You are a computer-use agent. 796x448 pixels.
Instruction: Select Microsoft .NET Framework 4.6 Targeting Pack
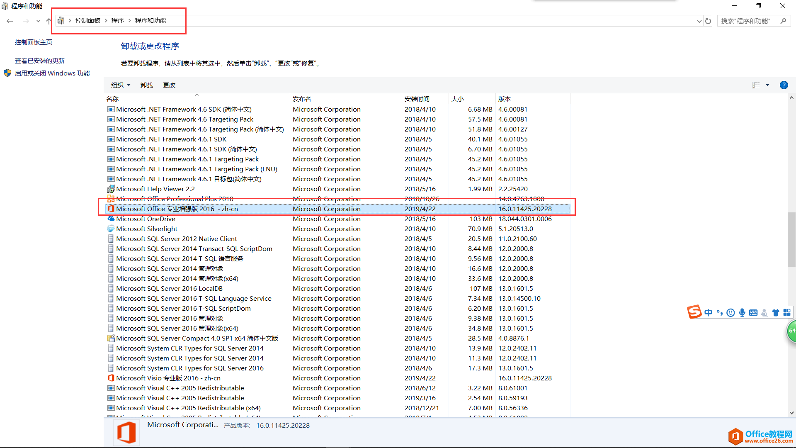pyautogui.click(x=184, y=119)
